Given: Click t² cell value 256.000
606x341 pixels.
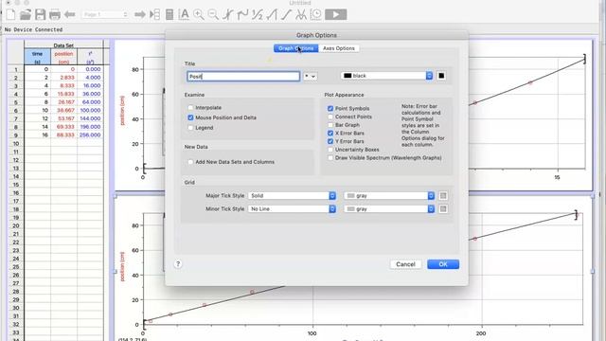Looking at the screenshot, I should (x=90, y=135).
